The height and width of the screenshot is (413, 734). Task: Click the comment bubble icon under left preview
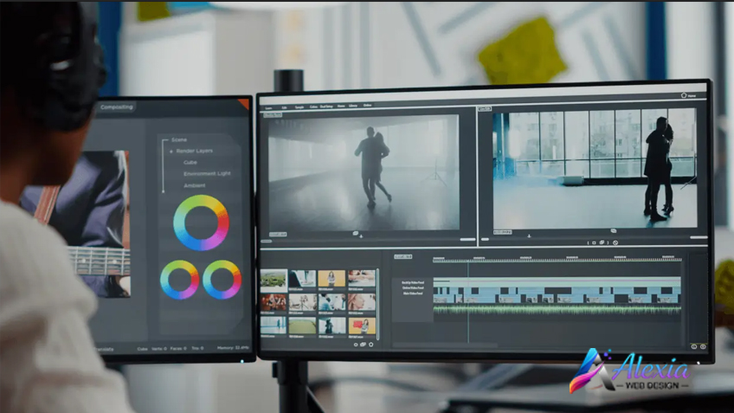355,234
